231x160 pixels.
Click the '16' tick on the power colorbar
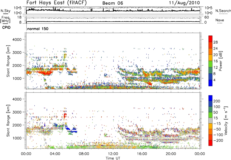pos(215,61)
